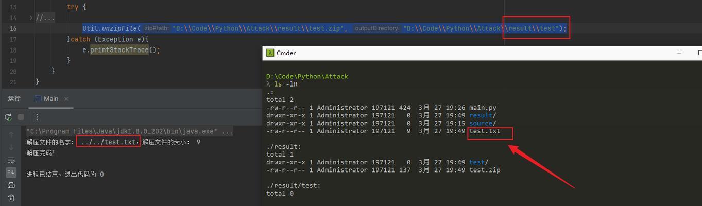
Task: Click line number 16 in gutter
Action: tap(13, 29)
